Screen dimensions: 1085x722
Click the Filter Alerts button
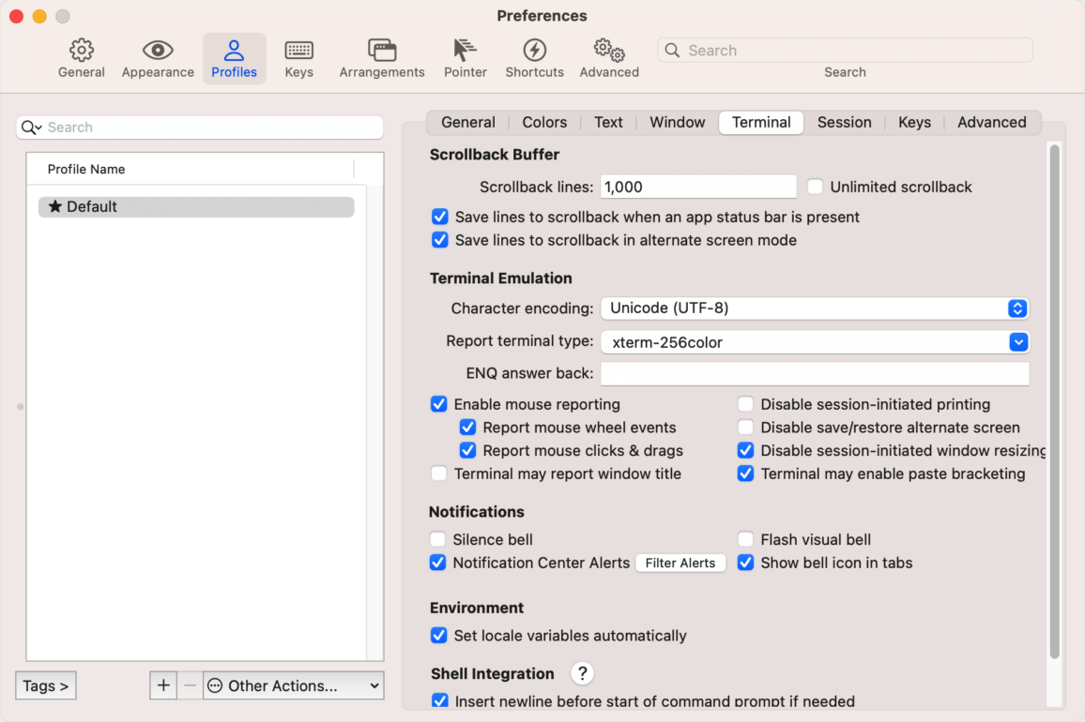(680, 563)
